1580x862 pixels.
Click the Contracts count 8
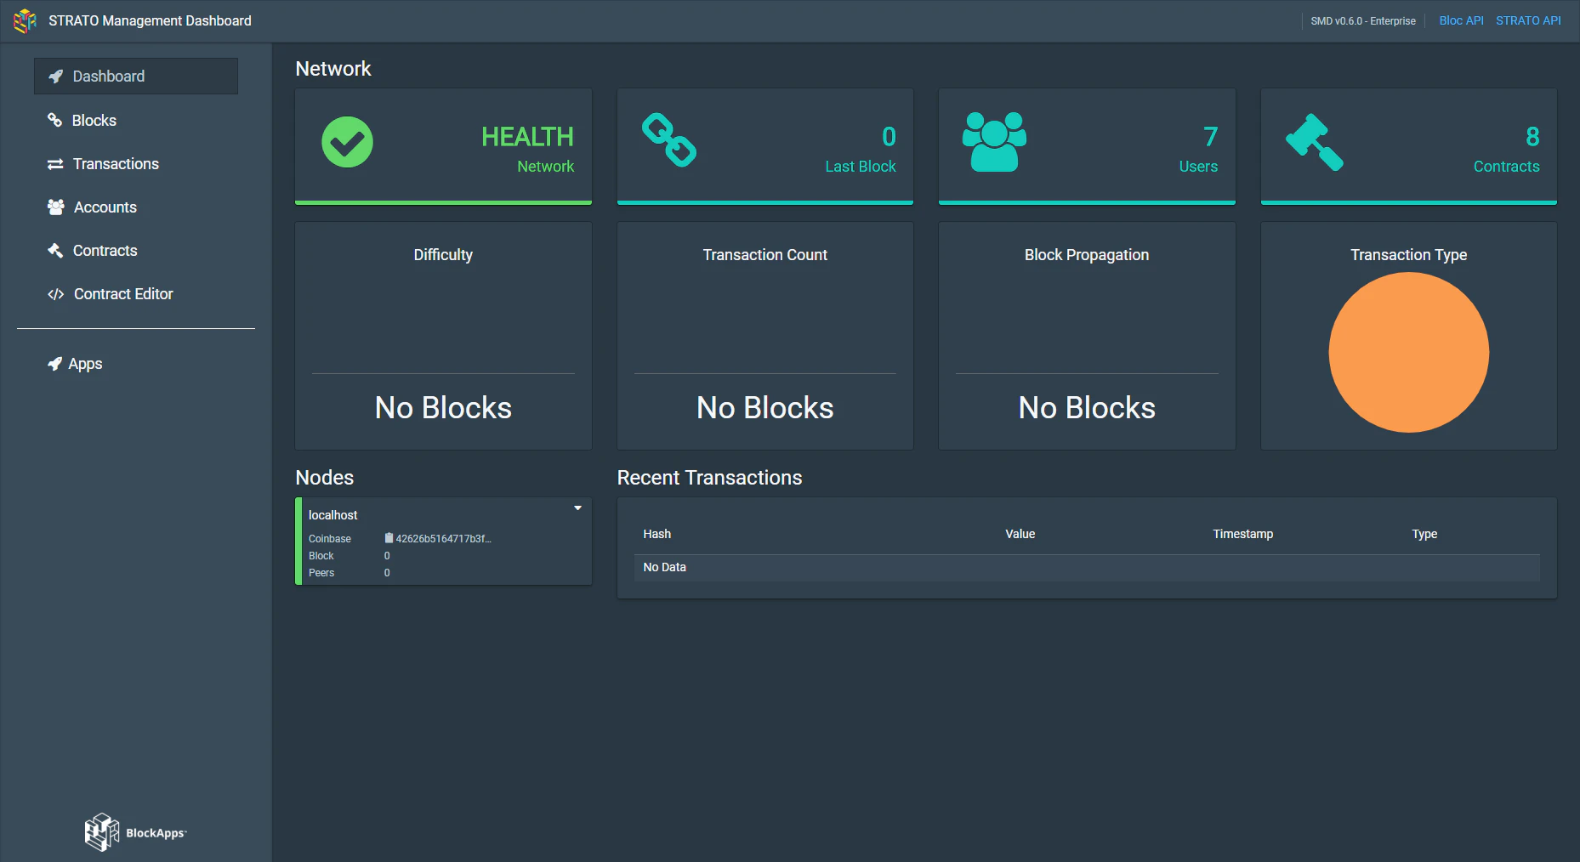1532,137
